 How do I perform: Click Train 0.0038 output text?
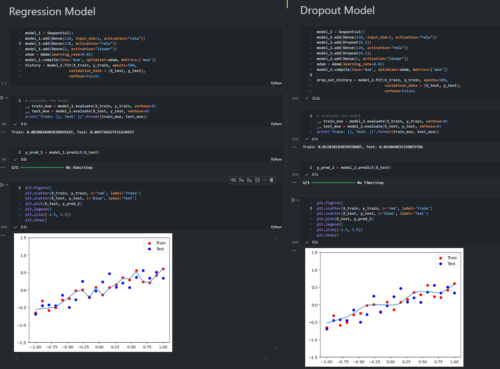click(73, 132)
